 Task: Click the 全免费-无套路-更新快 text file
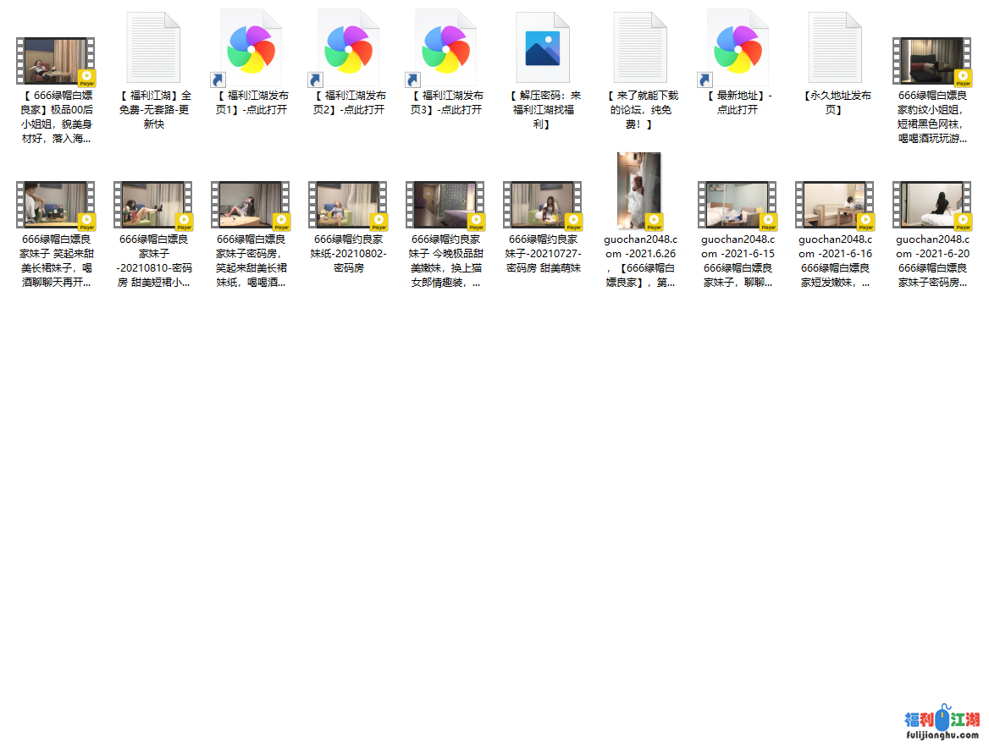coord(152,48)
